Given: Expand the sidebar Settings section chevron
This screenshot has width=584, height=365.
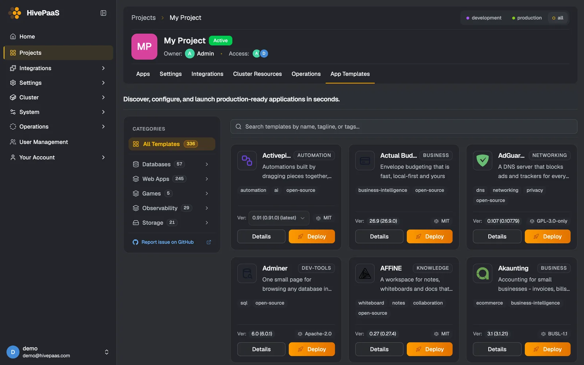Looking at the screenshot, I should click(x=103, y=83).
